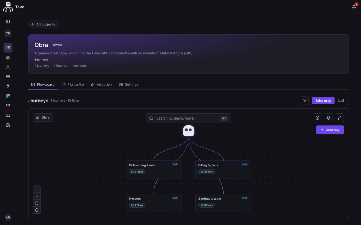Click 3 Flows badge in Billing & plans
The image size is (361, 225).
pyautogui.click(x=207, y=172)
